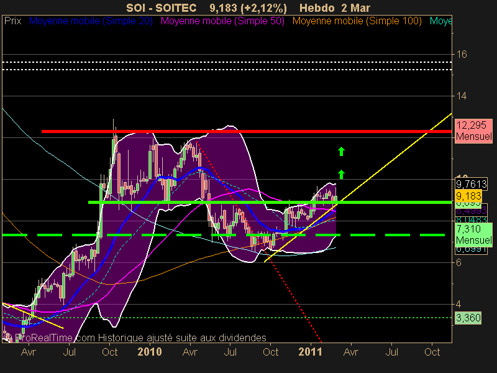Select the dashed green horizontal line

tap(223, 235)
